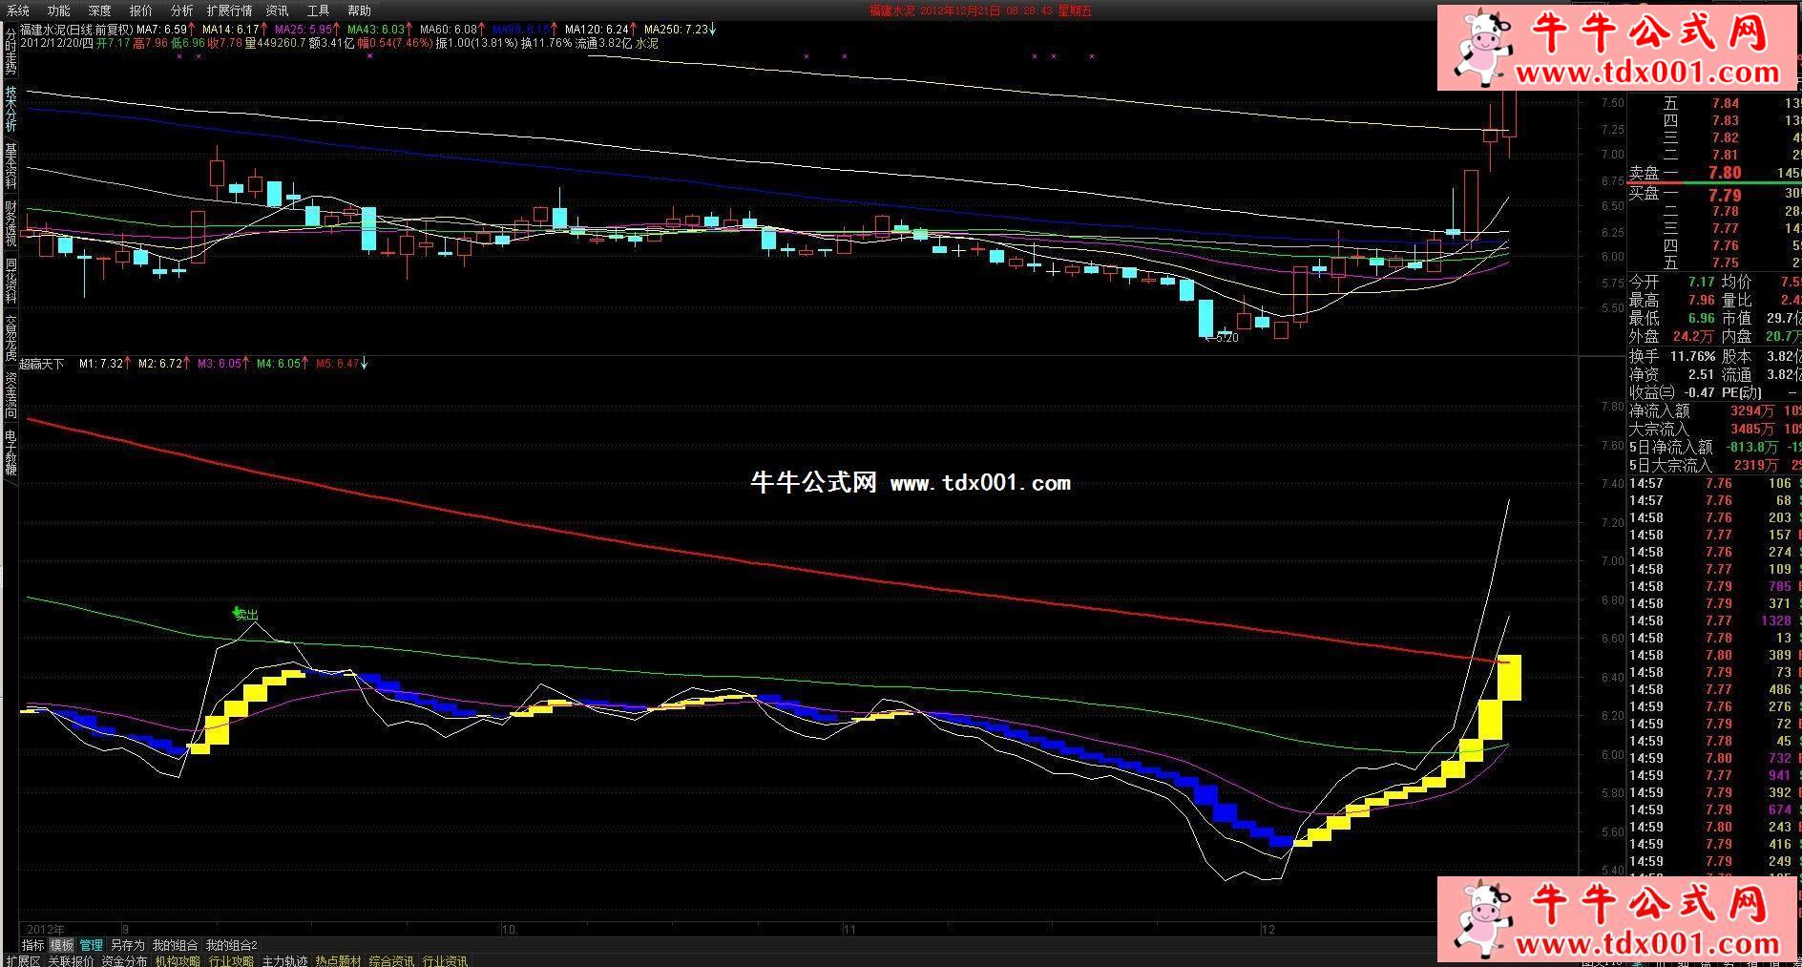1802x967 pixels.
Task: Open 热点题材 bottom tab
Action: pos(339,960)
